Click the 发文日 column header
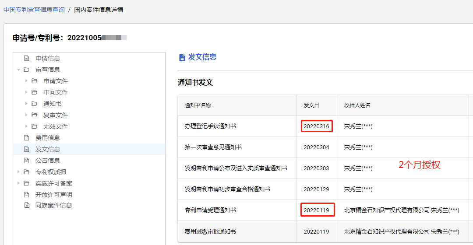 tap(311, 105)
